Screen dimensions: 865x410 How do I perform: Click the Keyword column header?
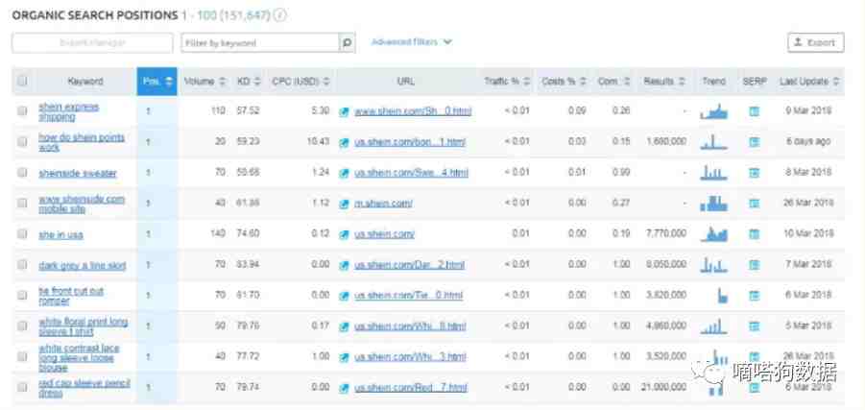click(84, 81)
